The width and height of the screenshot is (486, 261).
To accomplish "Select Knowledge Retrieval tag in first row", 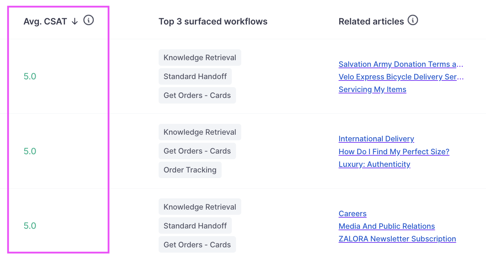I will pyautogui.click(x=200, y=58).
